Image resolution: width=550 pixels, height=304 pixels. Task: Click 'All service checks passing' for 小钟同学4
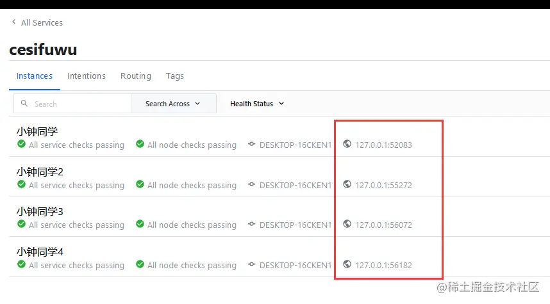(x=76, y=265)
